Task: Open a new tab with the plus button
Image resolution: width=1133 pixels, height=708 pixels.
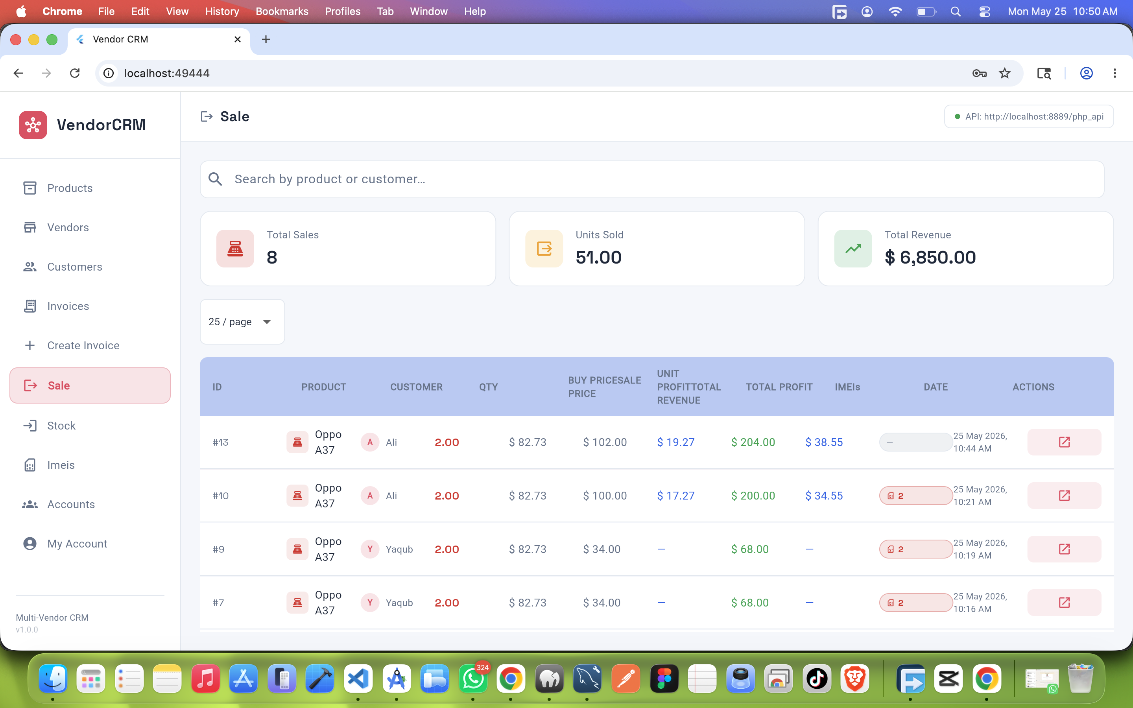Action: tap(266, 39)
